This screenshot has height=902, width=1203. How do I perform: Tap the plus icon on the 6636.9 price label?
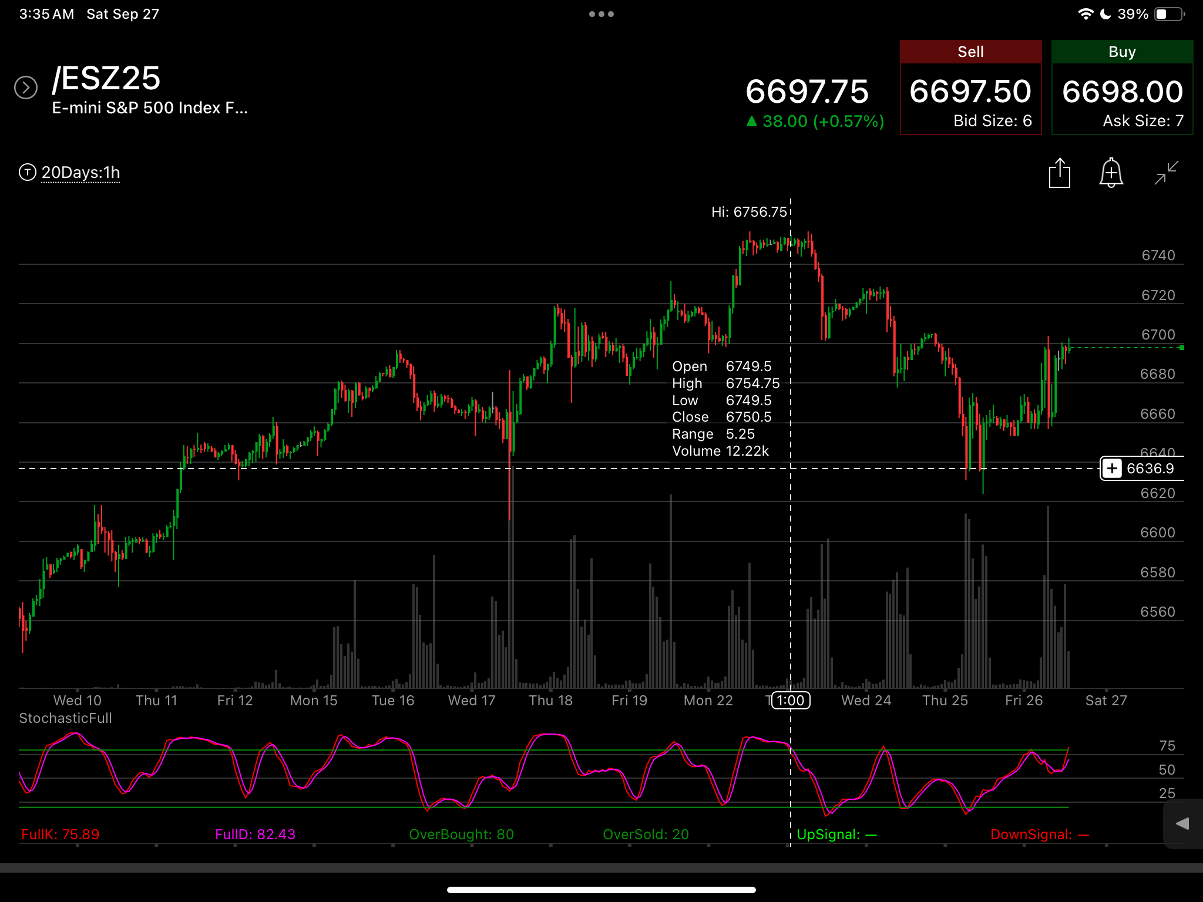(x=1111, y=468)
